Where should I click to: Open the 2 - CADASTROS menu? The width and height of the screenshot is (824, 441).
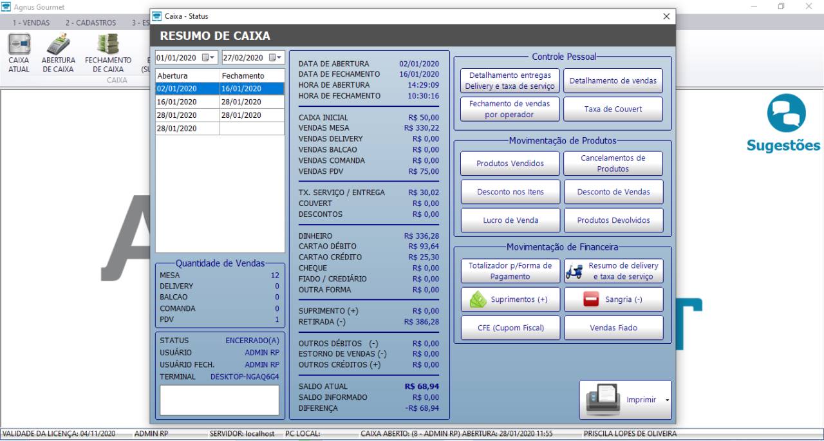[91, 23]
